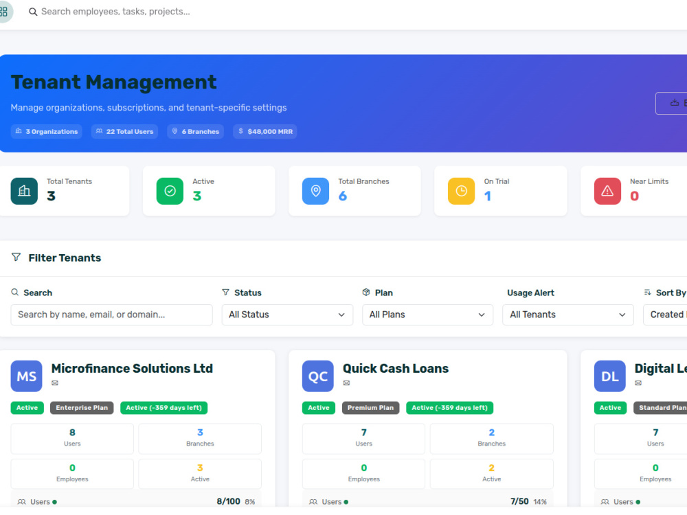Click the funnel icon beside Status label

pos(225,292)
